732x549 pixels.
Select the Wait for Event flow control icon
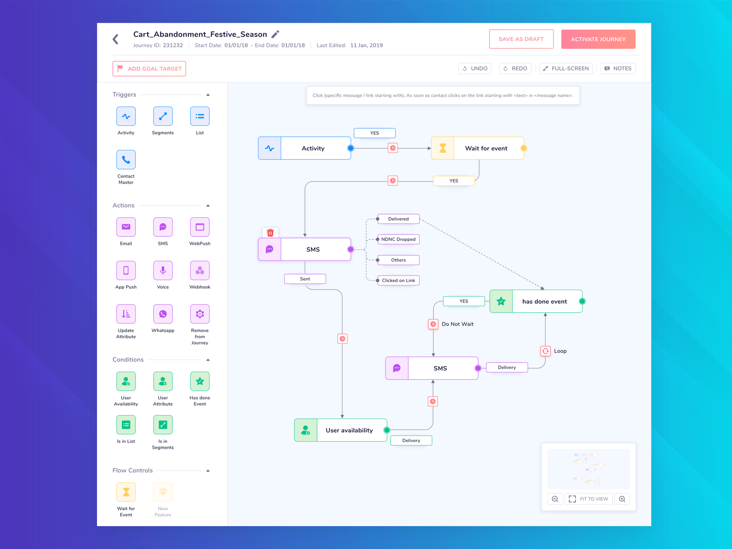[x=126, y=492]
